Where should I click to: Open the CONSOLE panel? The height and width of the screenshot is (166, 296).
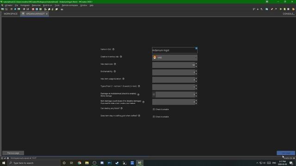(x=288, y=14)
